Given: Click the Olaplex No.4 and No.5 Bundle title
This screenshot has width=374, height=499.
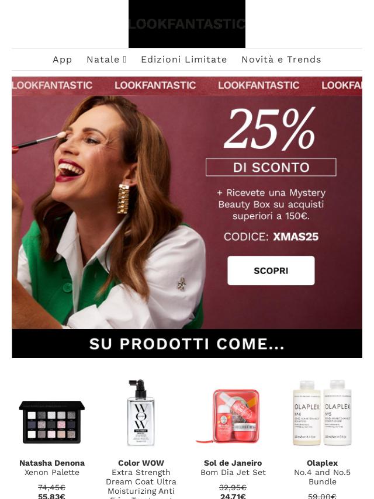Looking at the screenshot, I should (322, 472).
